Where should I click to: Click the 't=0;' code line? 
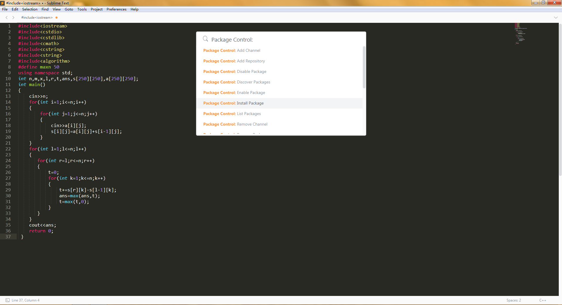tap(54, 172)
